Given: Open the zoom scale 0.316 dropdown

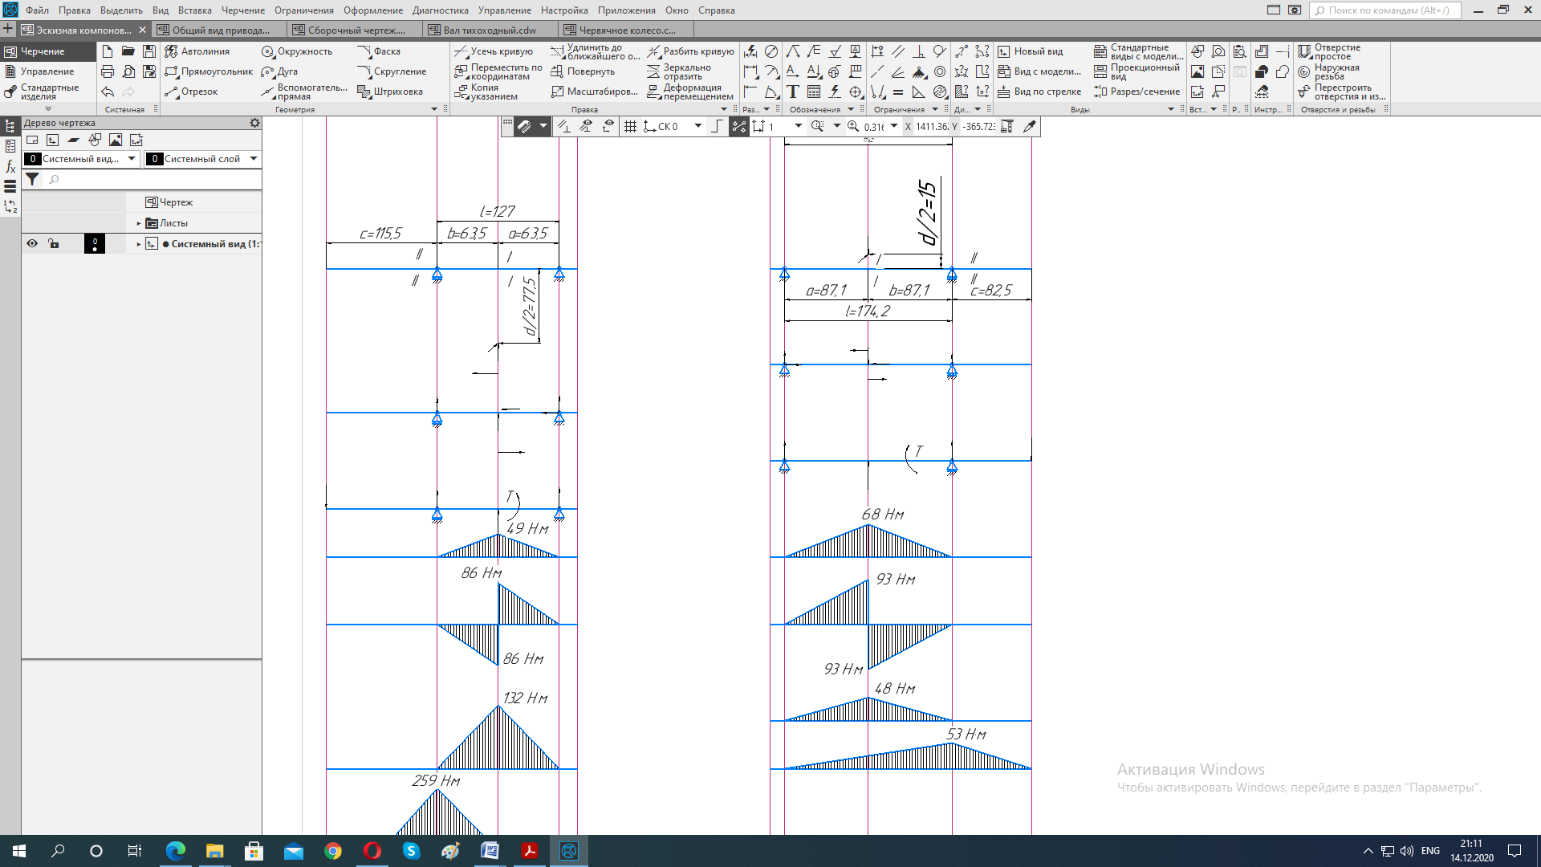Looking at the screenshot, I should pos(893,126).
